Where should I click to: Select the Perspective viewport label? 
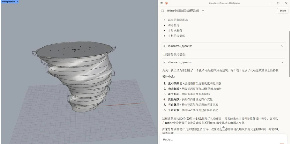click(x=9, y=2)
